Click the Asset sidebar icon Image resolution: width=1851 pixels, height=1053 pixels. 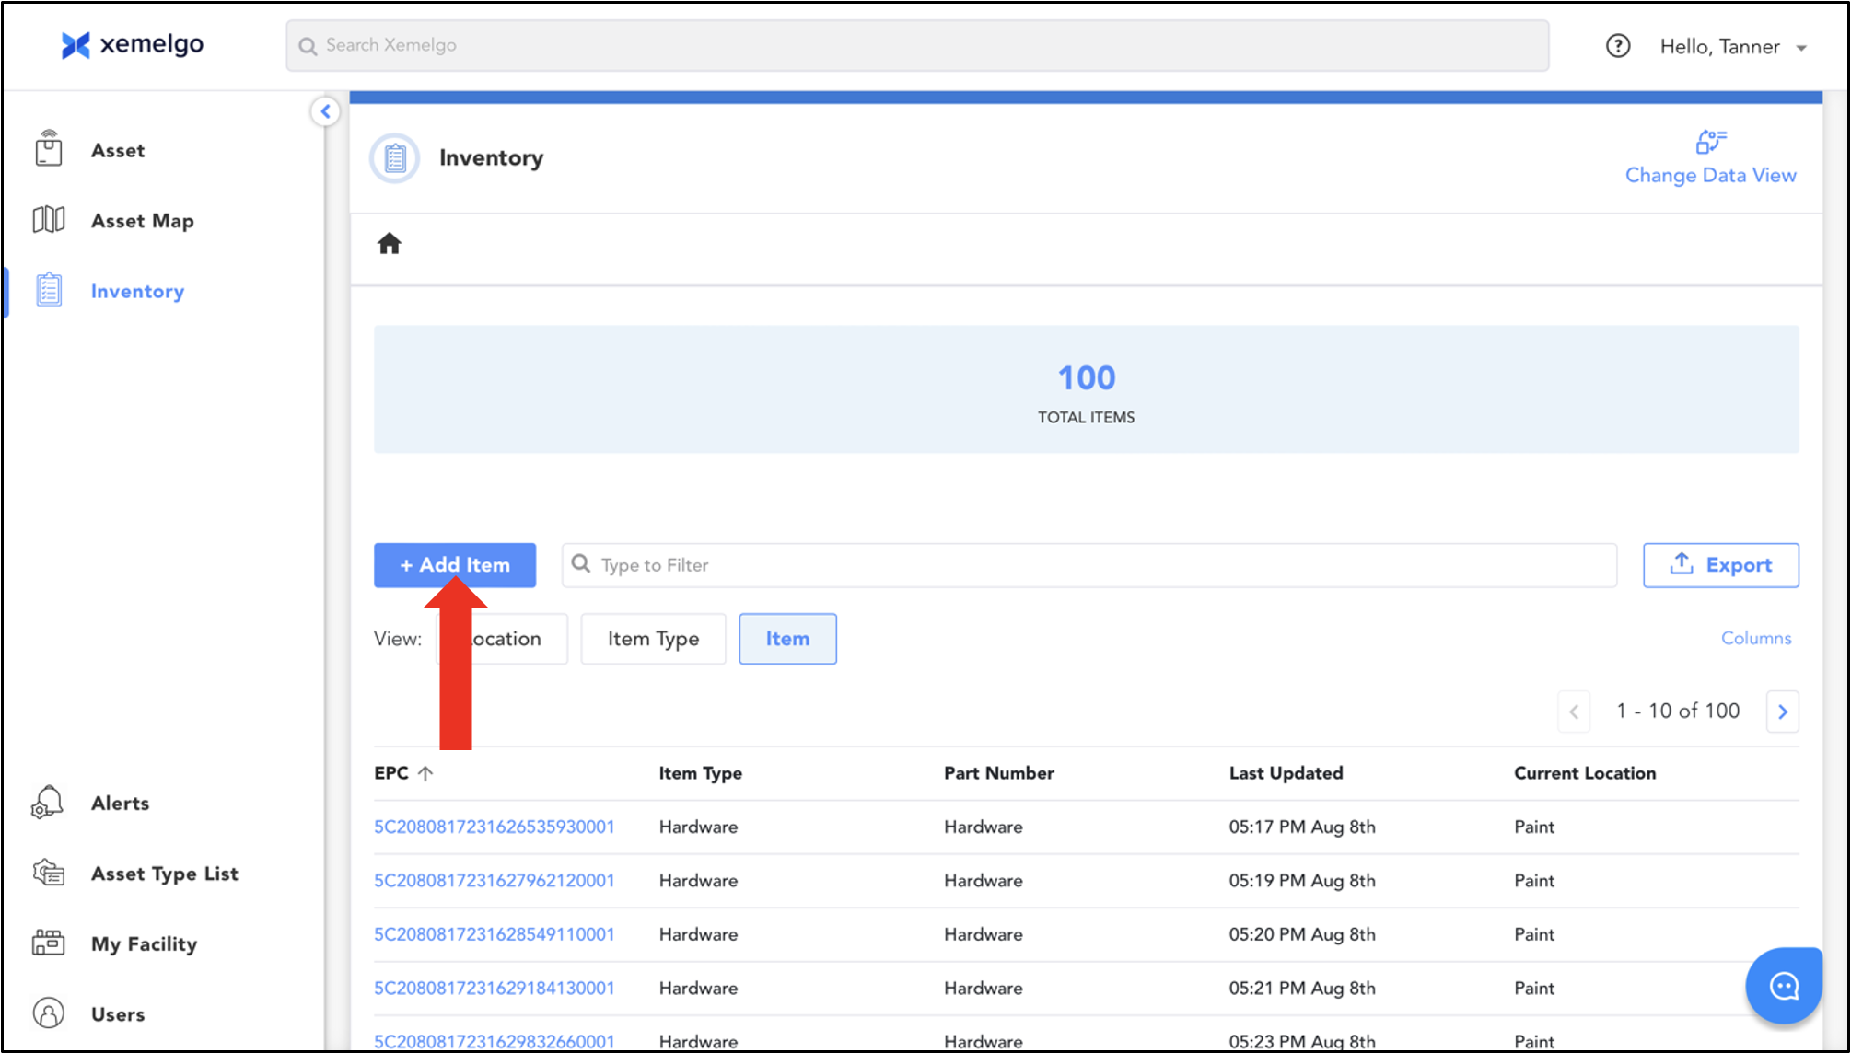coord(49,149)
